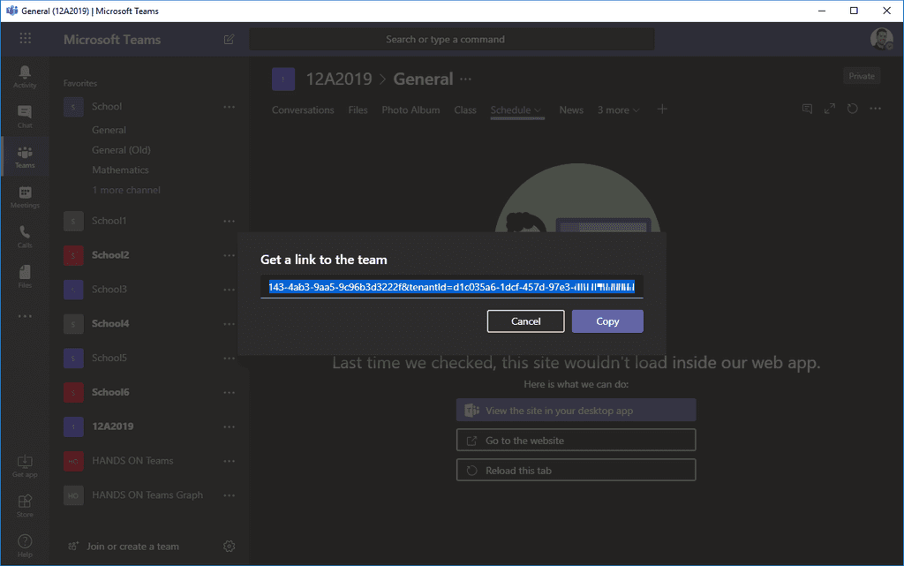
Task: Add a new tab with the plus icon
Action: point(662,109)
